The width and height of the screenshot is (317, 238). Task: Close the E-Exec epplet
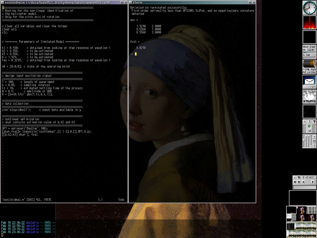[295, 178]
